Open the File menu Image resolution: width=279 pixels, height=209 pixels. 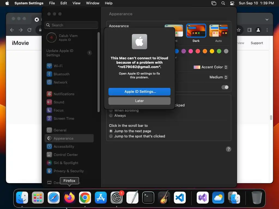point(52,3)
